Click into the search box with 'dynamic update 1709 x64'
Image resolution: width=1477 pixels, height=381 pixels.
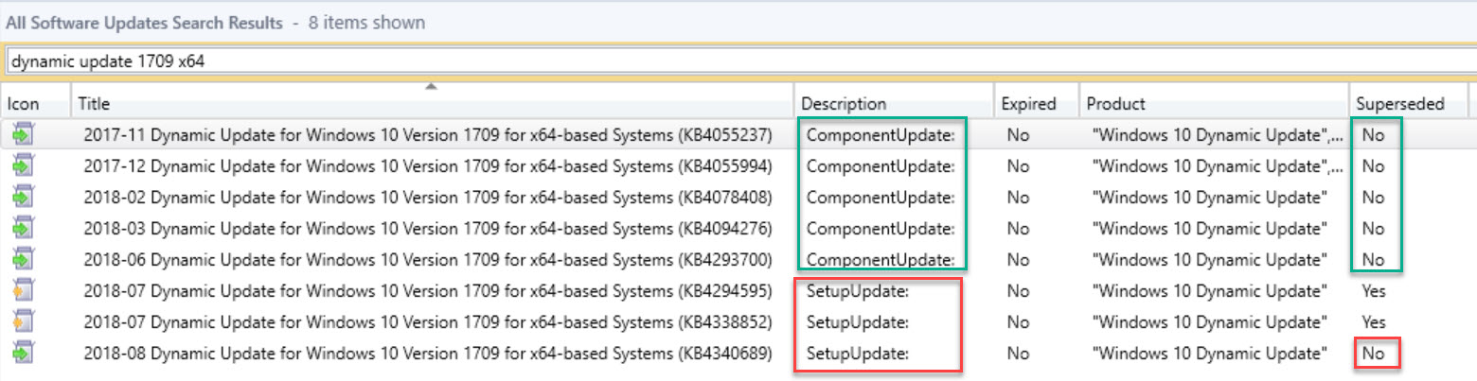click(x=740, y=61)
